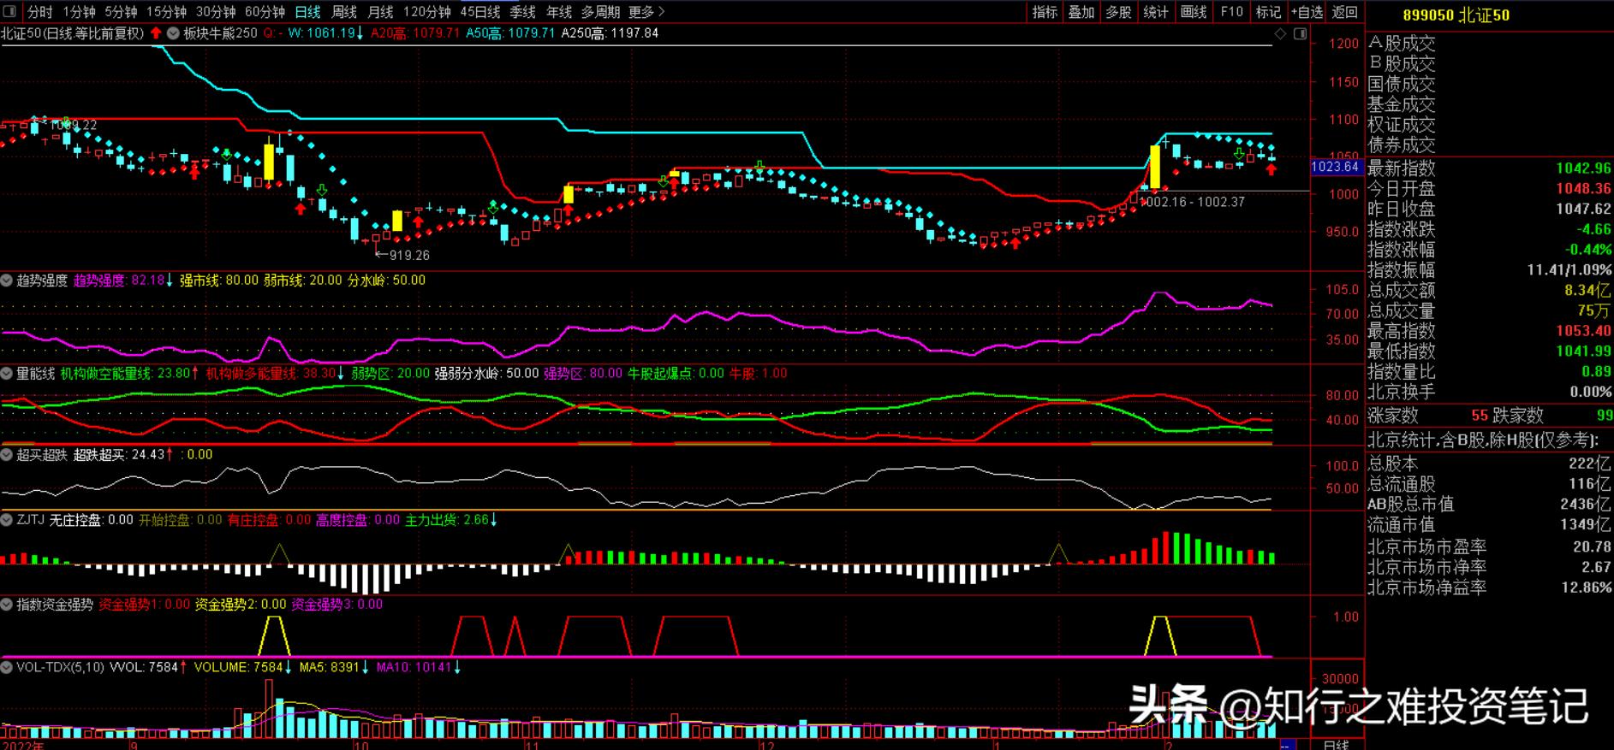
Task: Click the 流通市值 value 1349亿
Action: [1586, 524]
